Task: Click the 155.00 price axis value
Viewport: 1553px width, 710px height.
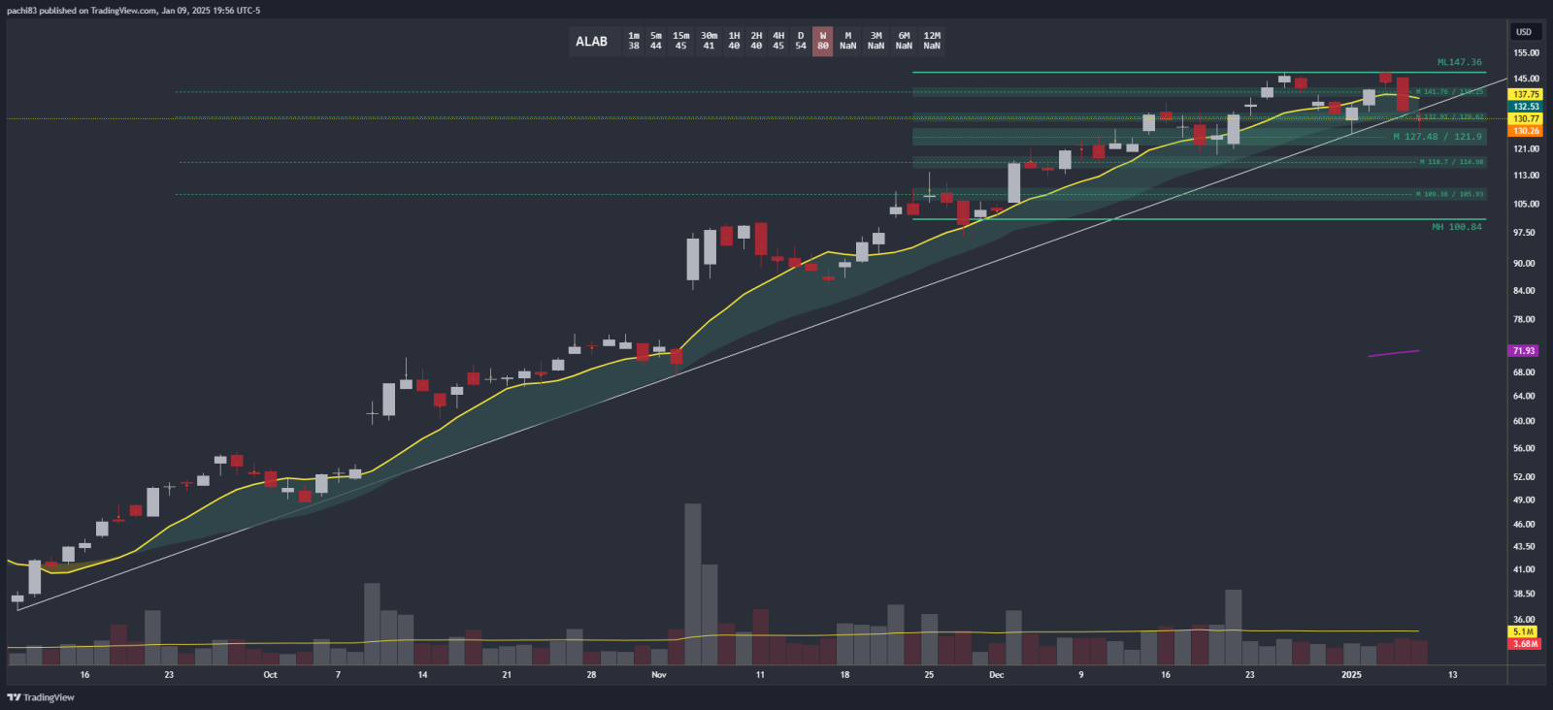Action: click(x=1527, y=53)
